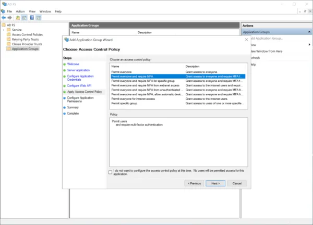Screen dimensions: 313x225
Task: Click the Claims Provider Trusts folder icon
Action: pos(8,44)
